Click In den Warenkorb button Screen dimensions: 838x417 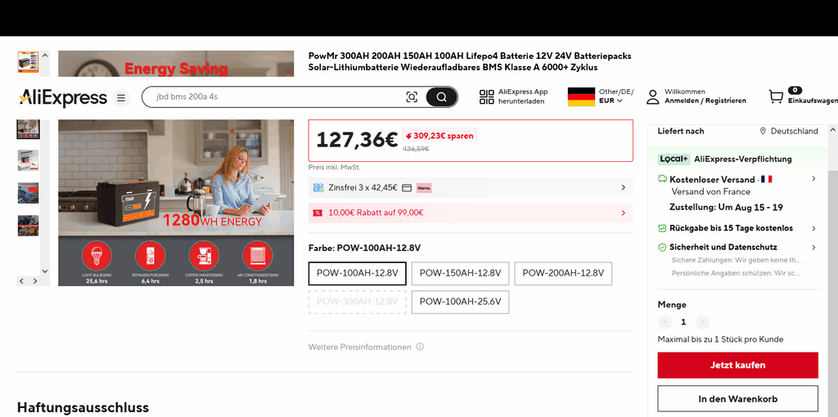click(737, 399)
